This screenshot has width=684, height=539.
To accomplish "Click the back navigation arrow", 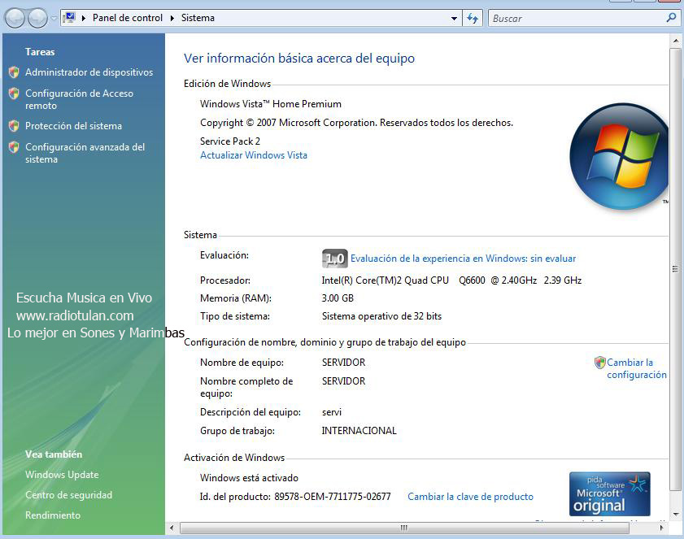I will pos(13,17).
